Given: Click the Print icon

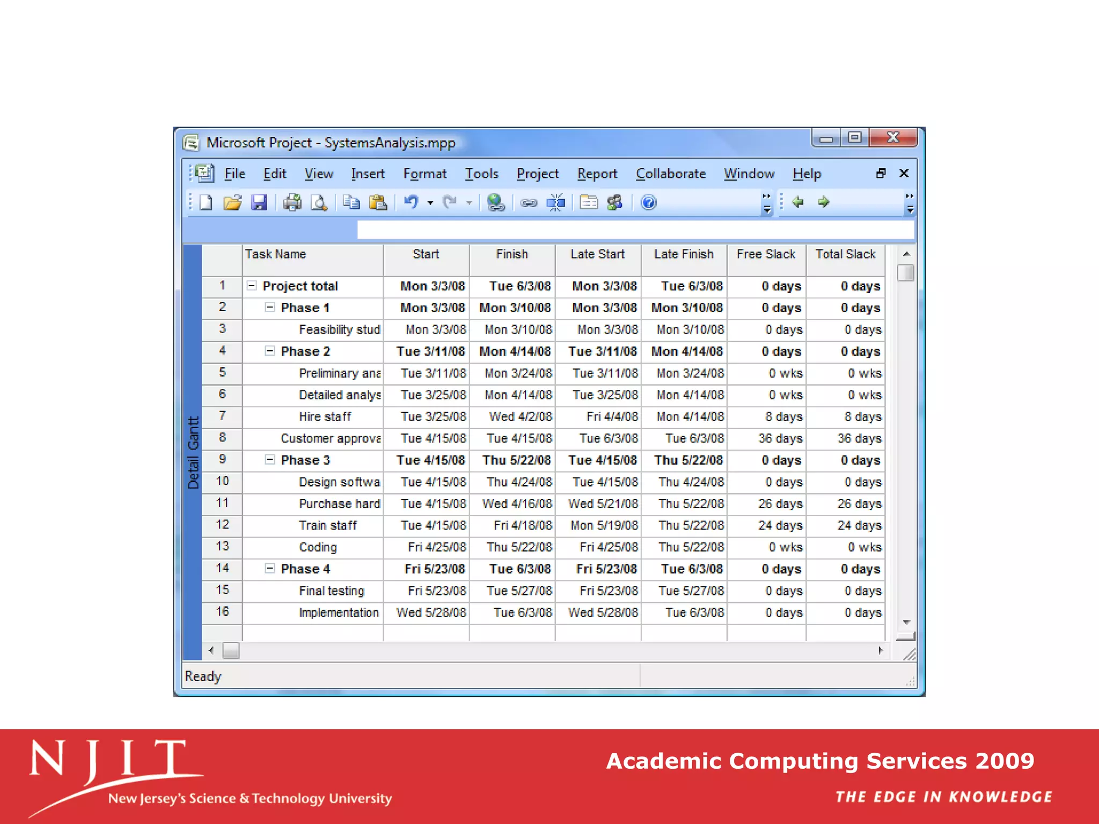Looking at the screenshot, I should click(x=292, y=203).
